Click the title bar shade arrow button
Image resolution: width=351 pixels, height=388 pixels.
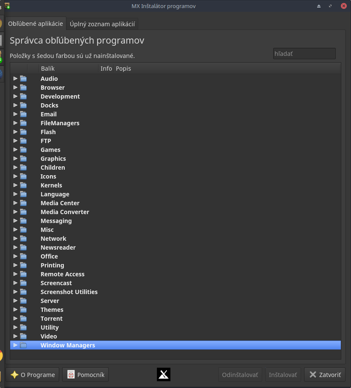click(x=319, y=6)
